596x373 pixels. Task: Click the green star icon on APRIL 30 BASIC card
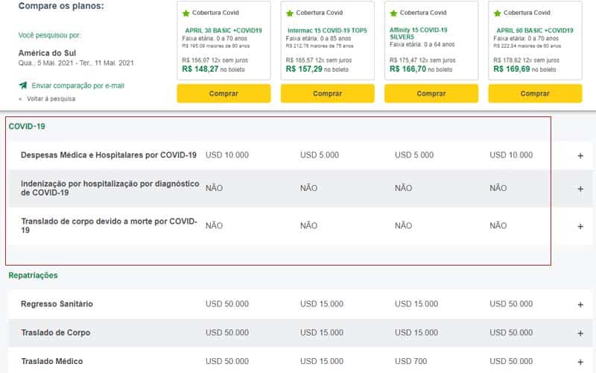tap(186, 13)
